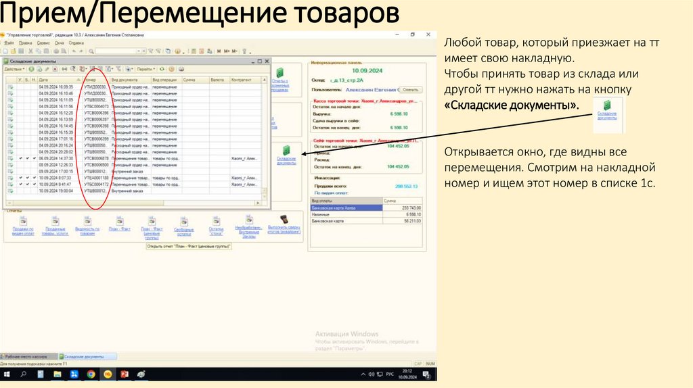
Task: Select the row numbered УТСВ0006396
Action: [x=133, y=113]
